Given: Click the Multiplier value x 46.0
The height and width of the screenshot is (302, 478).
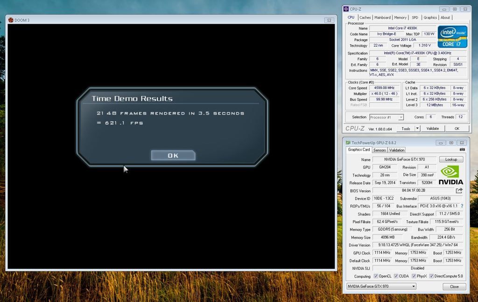Looking at the screenshot, I should tap(384, 94).
